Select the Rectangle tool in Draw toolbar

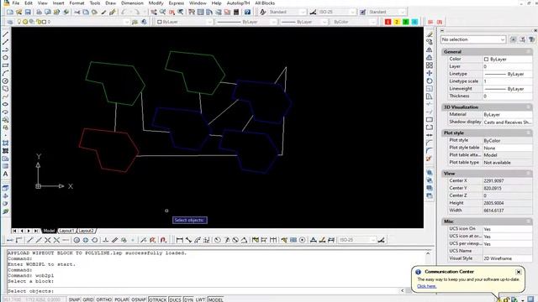tap(6, 65)
